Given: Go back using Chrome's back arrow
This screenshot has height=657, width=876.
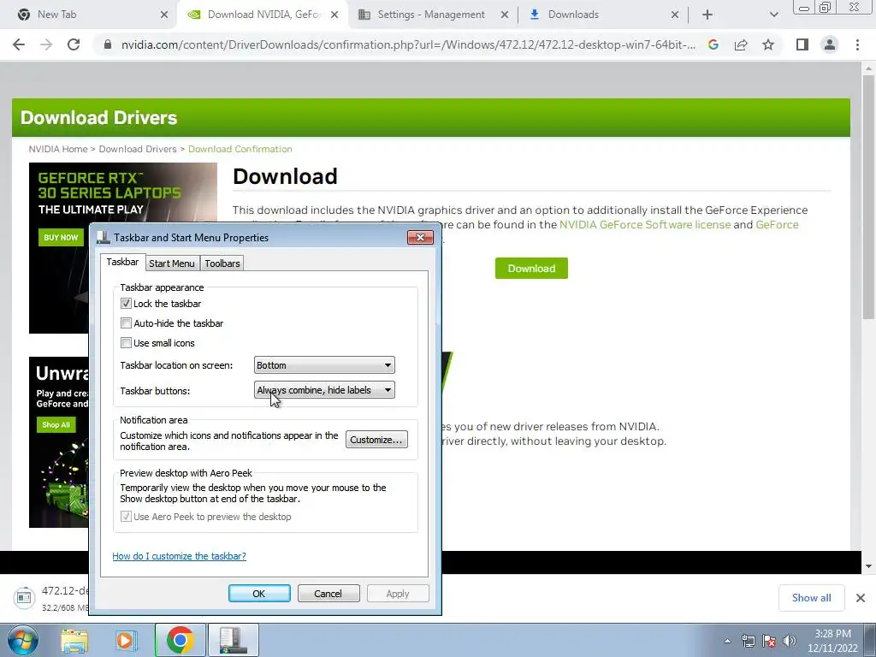Looking at the screenshot, I should point(19,44).
